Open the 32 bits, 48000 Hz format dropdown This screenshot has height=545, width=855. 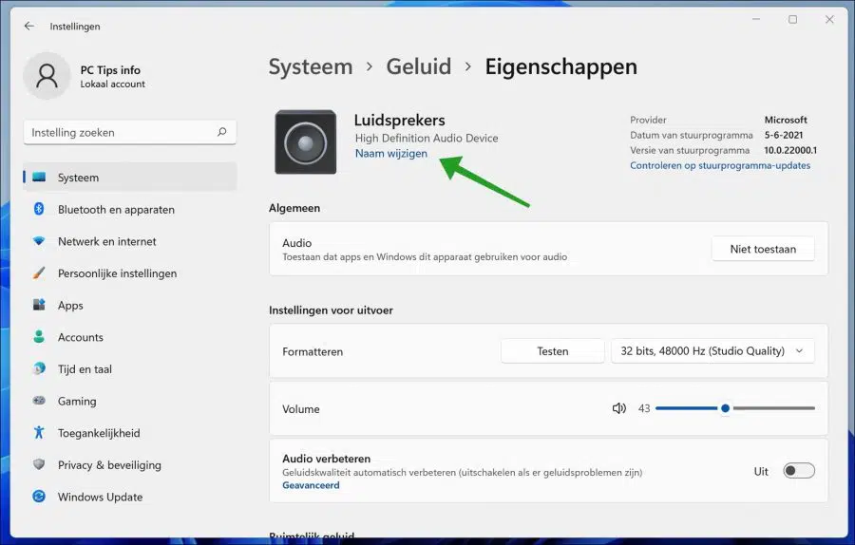tap(712, 351)
